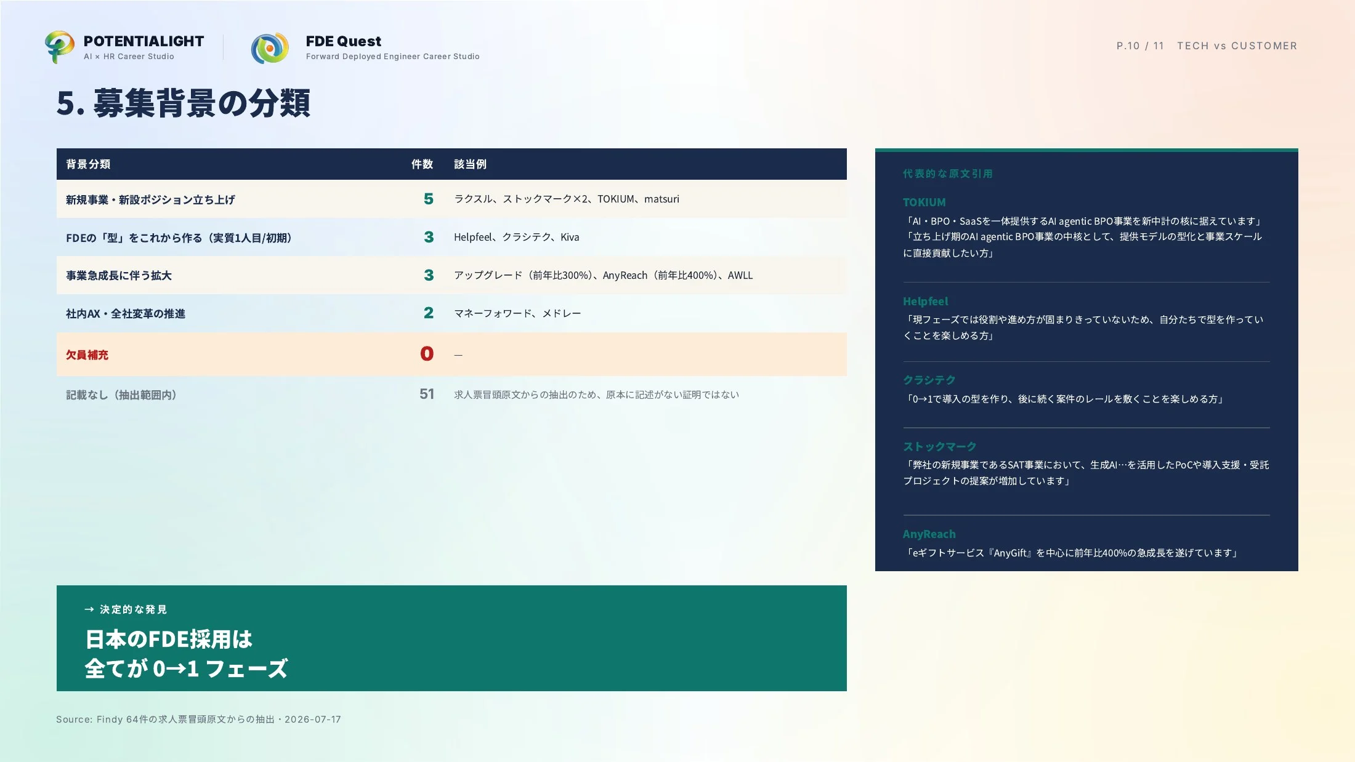Click the page indicator "P.10 / 11"
This screenshot has width=1355, height=762.
tap(1140, 46)
